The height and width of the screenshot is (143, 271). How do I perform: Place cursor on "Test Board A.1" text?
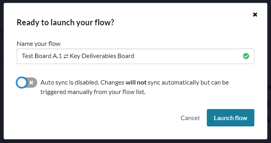(x=42, y=56)
